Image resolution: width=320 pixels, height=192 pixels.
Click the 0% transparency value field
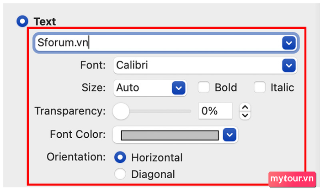tap(215, 111)
